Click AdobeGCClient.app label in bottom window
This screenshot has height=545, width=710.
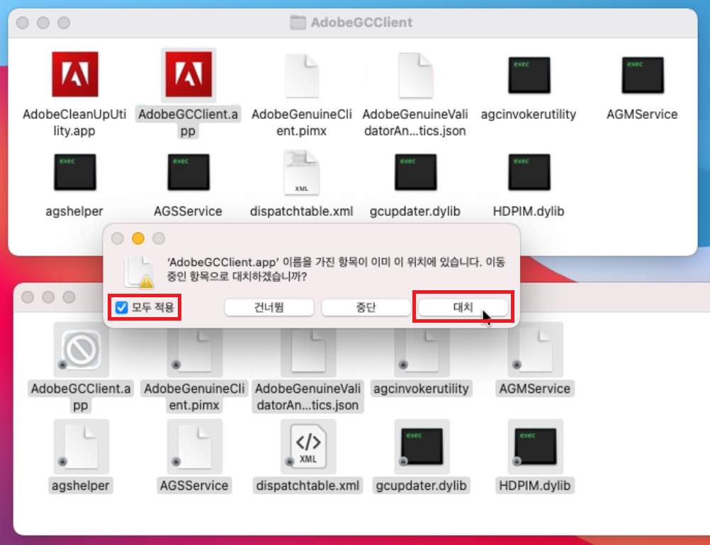pyautogui.click(x=81, y=396)
